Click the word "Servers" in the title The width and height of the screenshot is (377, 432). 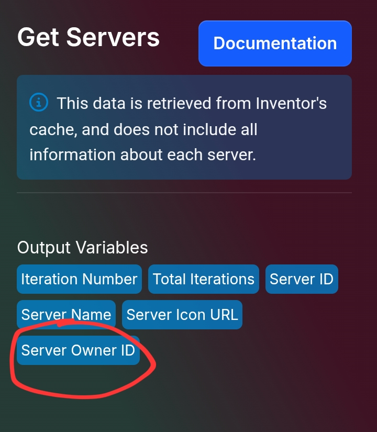[x=113, y=37]
